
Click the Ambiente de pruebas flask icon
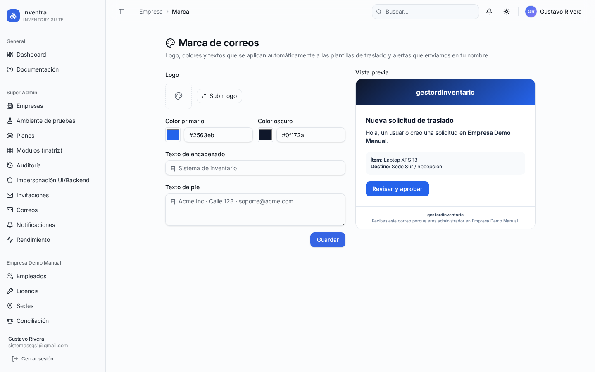[10, 121]
